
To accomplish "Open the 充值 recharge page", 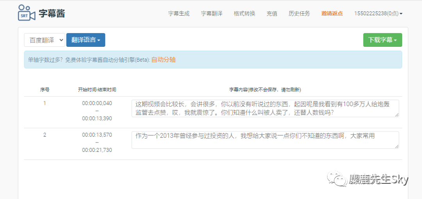I will (x=272, y=13).
